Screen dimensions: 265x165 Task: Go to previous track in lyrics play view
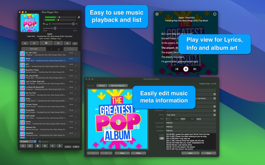[177, 69]
